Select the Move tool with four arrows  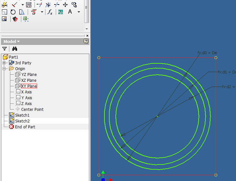[65, 5]
